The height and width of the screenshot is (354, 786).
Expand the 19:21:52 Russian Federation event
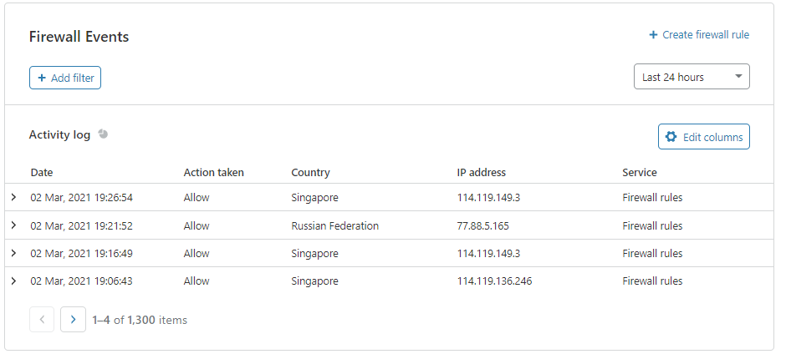13,225
